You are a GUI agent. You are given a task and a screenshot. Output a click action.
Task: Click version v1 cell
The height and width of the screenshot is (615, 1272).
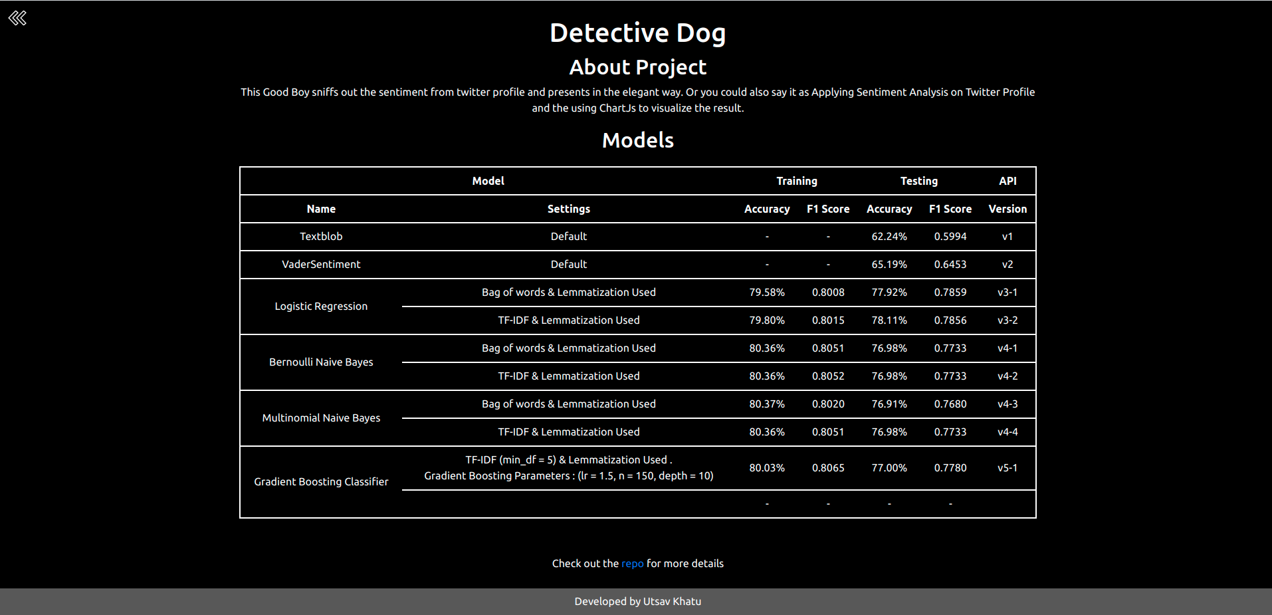coord(1007,236)
